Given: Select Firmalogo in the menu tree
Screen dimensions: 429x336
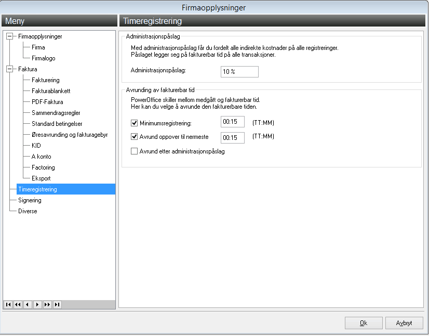Looking at the screenshot, I should coord(44,58).
